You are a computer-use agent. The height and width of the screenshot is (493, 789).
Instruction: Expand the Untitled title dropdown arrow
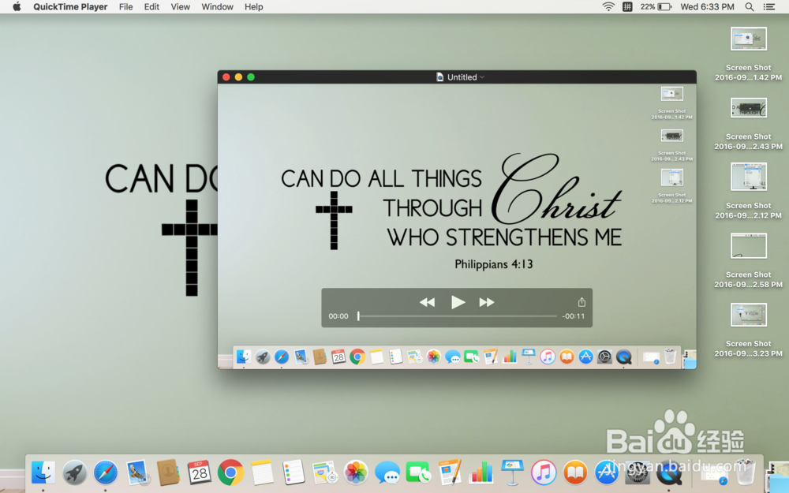pos(482,77)
